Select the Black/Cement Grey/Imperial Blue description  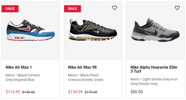coord(23,77)
